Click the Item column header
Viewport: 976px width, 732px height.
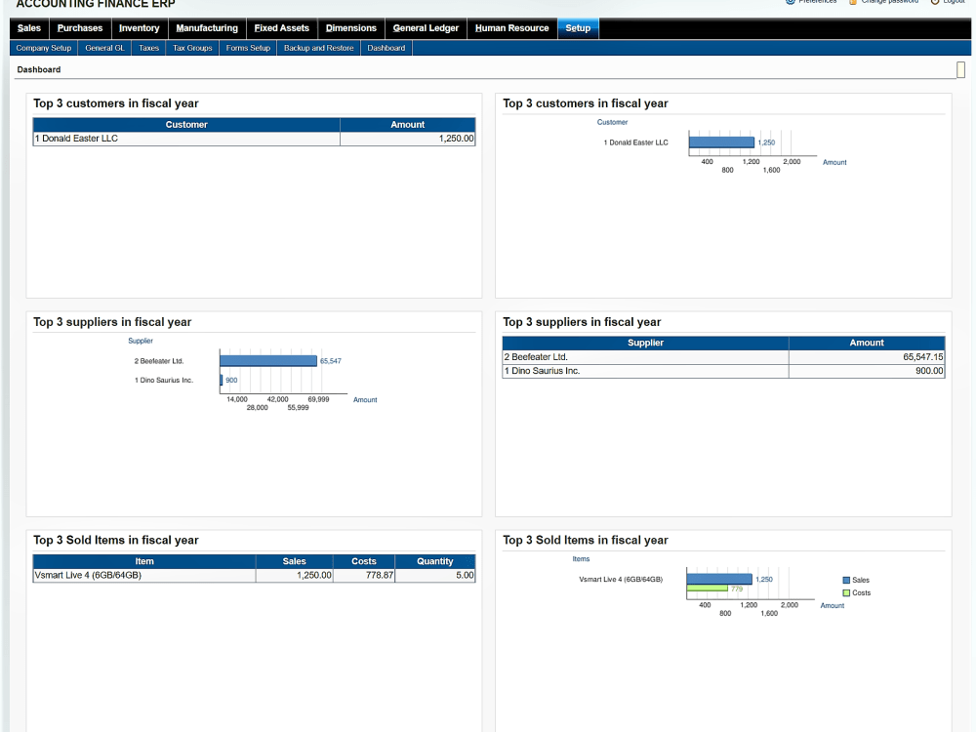[144, 561]
